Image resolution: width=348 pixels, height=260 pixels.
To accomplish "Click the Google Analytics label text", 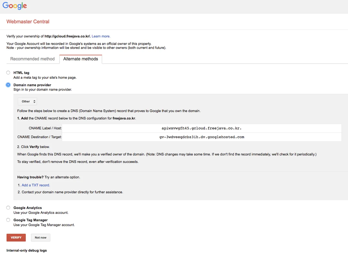I will (x=27, y=208).
